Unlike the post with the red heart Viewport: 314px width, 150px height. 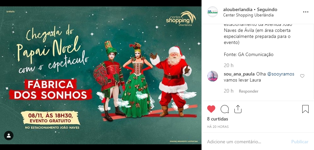211,109
